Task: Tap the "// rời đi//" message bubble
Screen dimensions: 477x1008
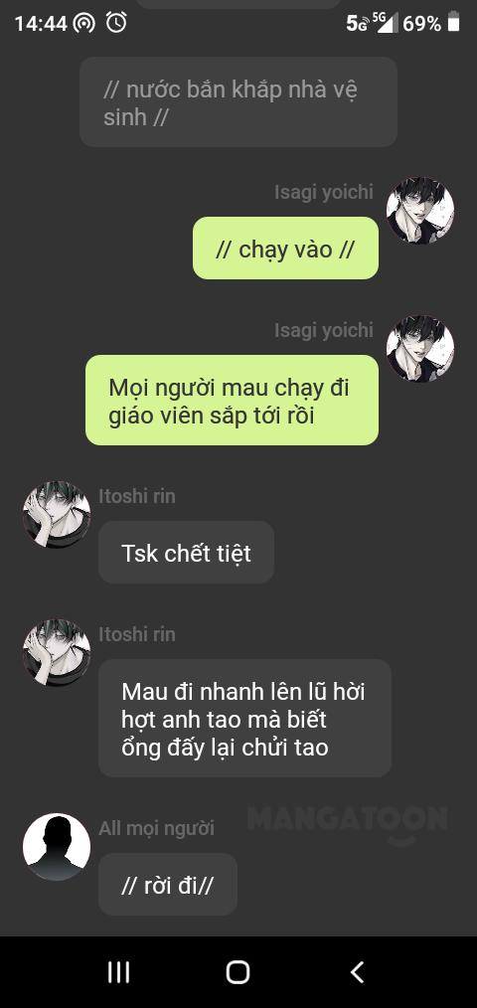Action: tap(168, 884)
